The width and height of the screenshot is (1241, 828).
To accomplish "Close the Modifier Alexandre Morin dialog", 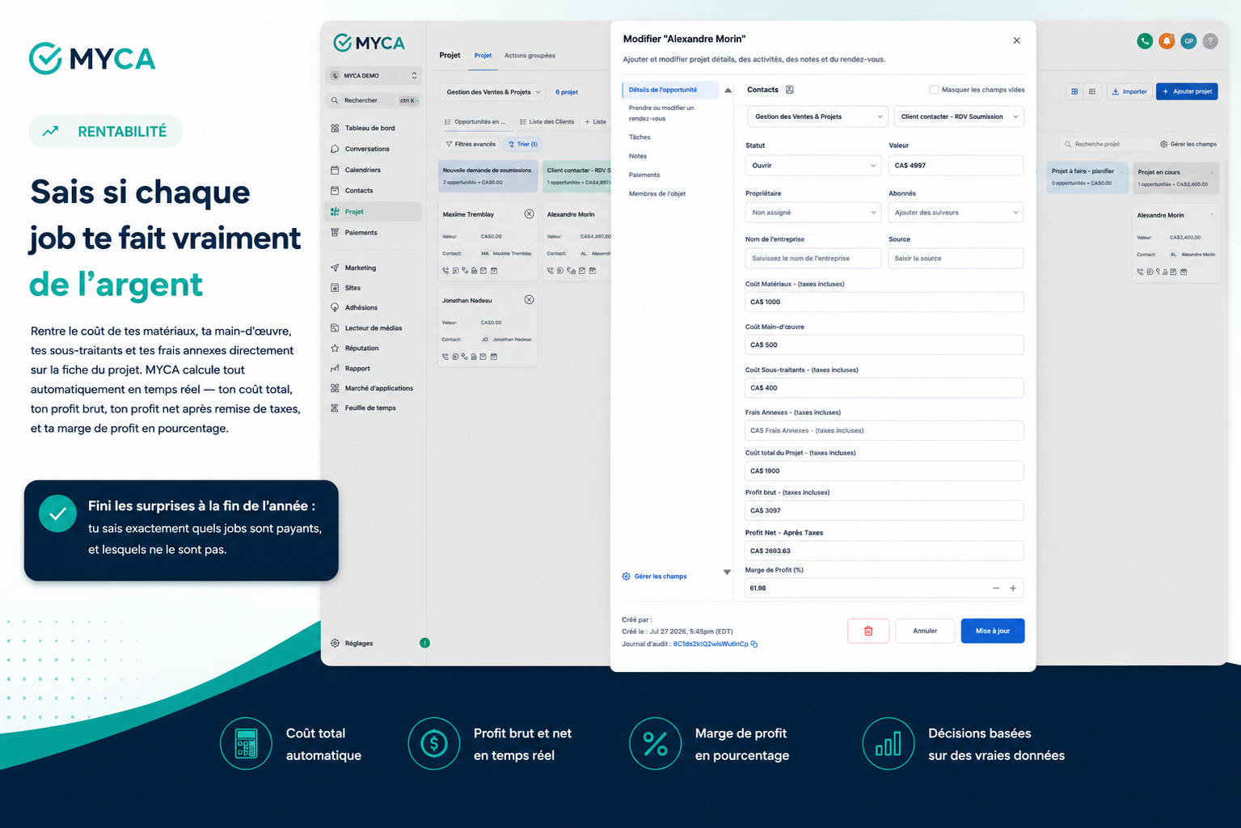I will (1016, 40).
